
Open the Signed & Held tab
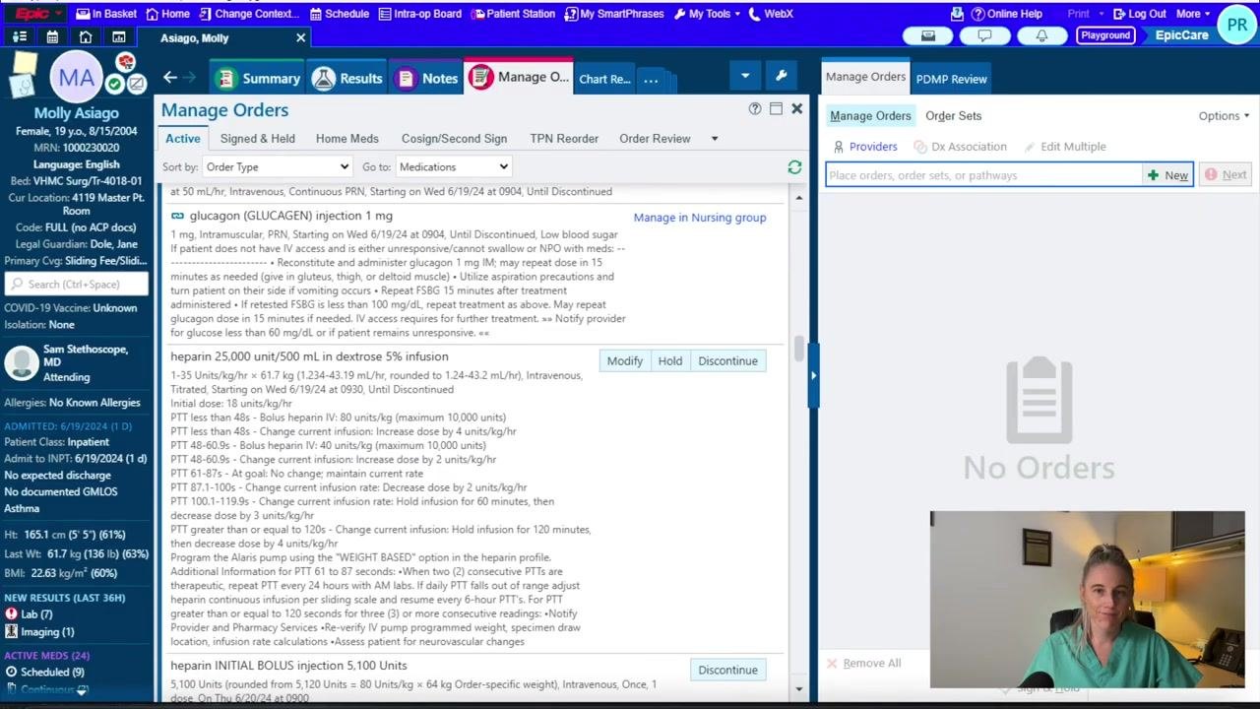pos(258,139)
